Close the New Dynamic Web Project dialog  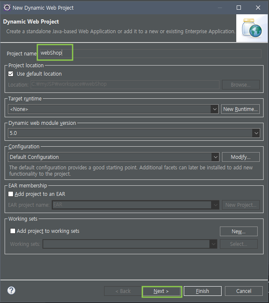tap(258, 8)
